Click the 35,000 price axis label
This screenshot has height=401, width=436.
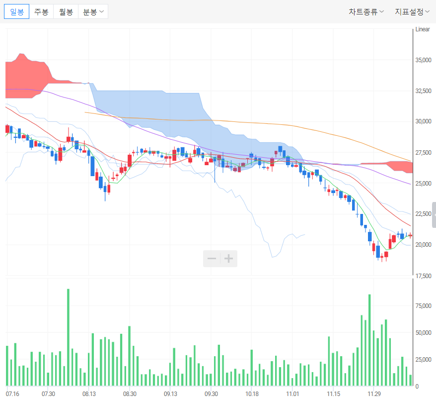point(423,60)
